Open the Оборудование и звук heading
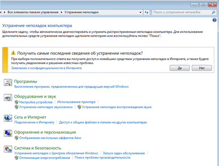Viewport: 219px width, 166px height. pos(35,96)
